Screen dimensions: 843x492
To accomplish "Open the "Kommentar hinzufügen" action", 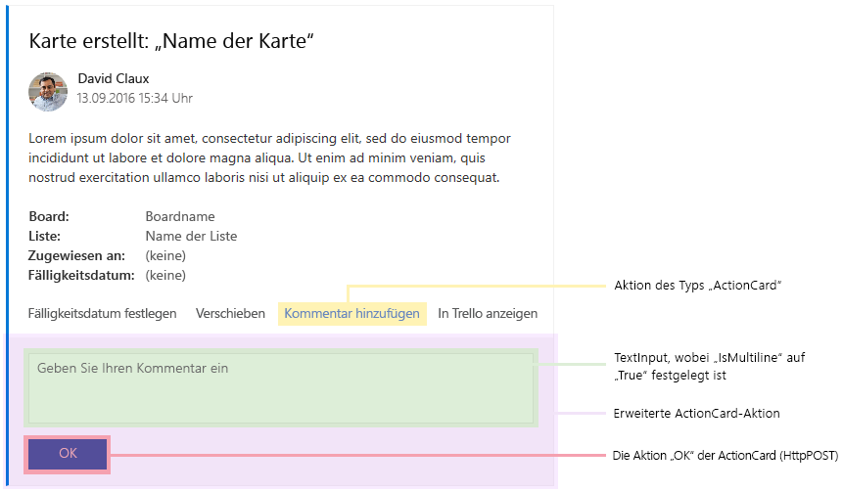I will coord(351,314).
